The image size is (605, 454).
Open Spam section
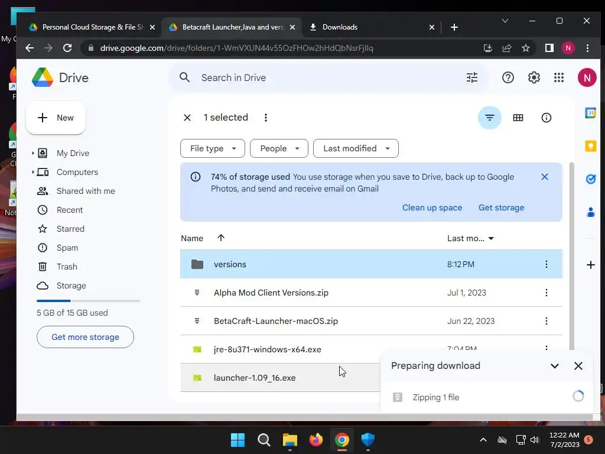[x=67, y=248]
